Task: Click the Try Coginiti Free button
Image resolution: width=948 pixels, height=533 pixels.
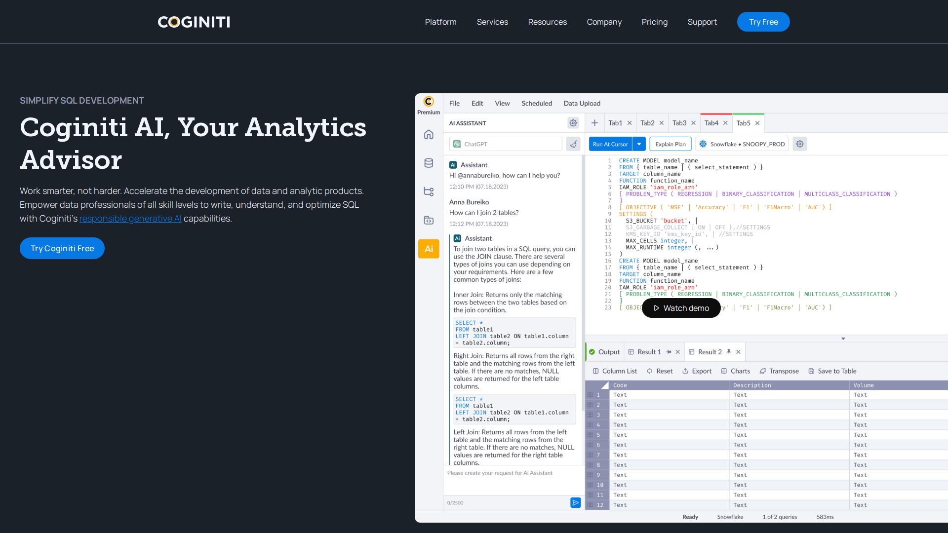Action: tap(62, 248)
